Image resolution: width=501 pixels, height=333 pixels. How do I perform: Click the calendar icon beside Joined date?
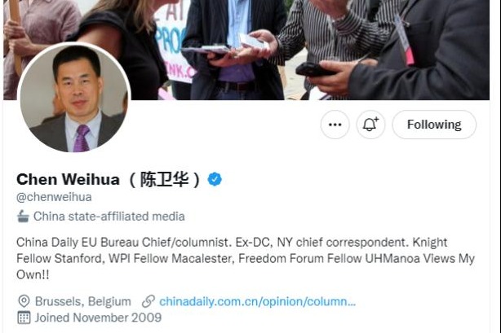coord(24,318)
